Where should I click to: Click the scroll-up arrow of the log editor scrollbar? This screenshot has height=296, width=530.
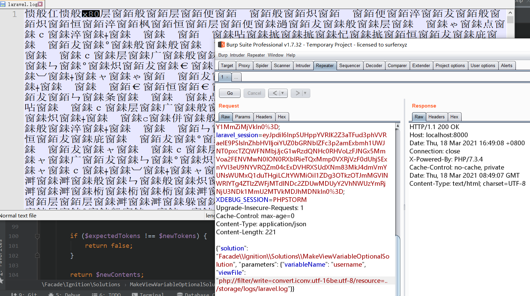[510, 13]
